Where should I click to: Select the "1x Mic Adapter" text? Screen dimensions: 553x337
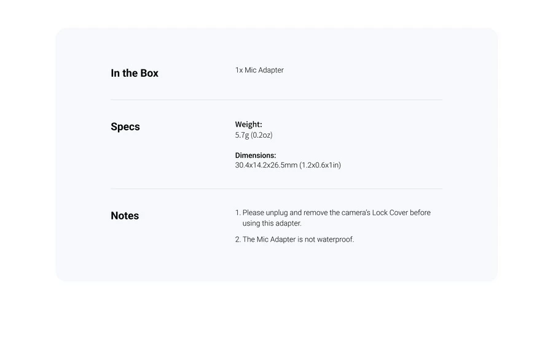(259, 70)
